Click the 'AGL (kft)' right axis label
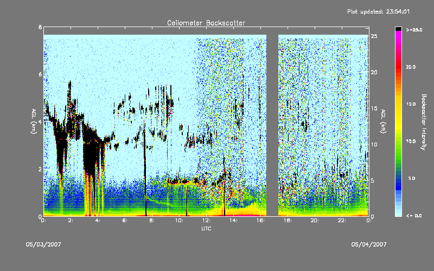The width and height of the screenshot is (434, 271). tap(383, 121)
